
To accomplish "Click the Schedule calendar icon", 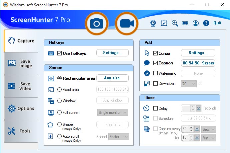I will coord(146,118).
